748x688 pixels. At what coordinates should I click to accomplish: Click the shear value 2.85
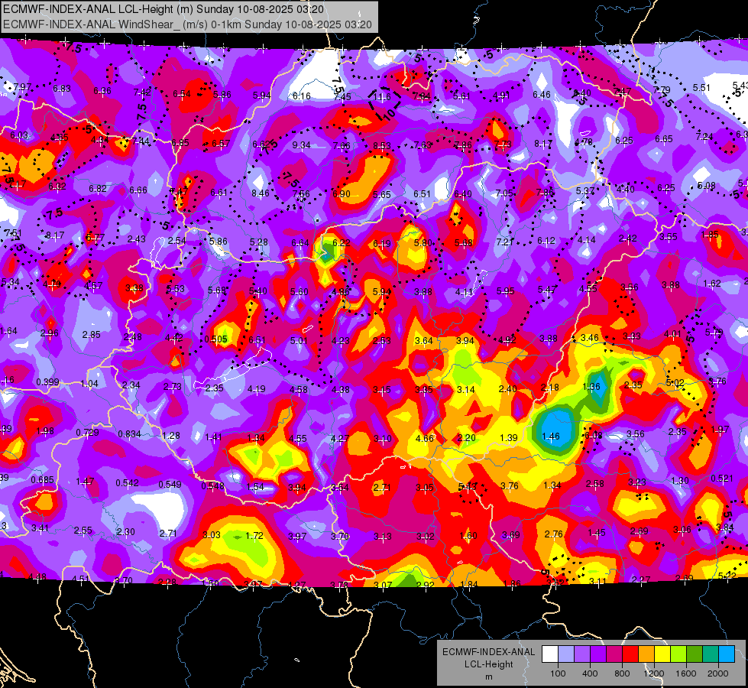click(x=91, y=335)
